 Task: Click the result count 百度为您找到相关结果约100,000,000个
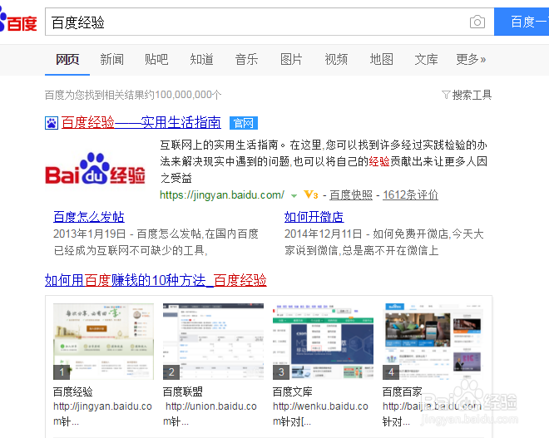coord(133,95)
